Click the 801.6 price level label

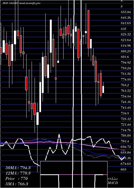[x=125, y=57]
